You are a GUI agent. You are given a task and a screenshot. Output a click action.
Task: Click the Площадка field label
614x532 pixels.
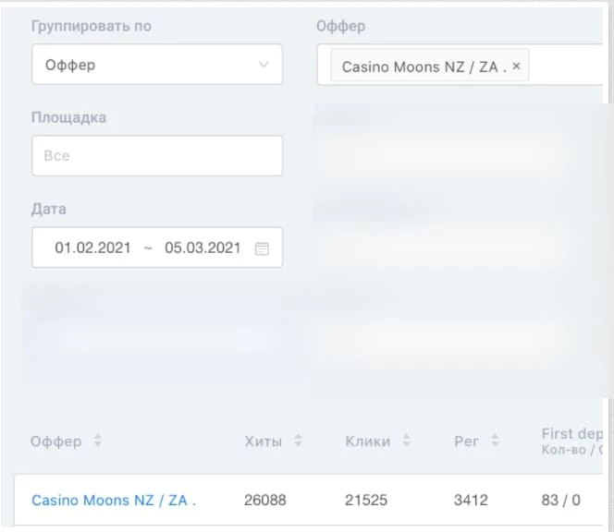pos(68,117)
